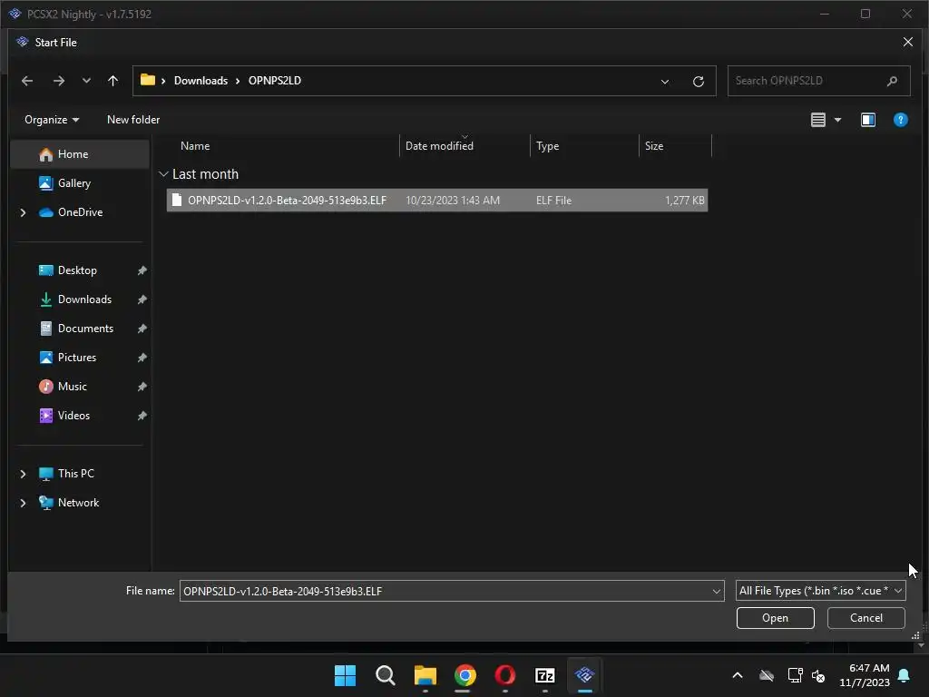Screen dimensions: 929x697
Task: Open view options dropdown arrow
Action: (837, 121)
